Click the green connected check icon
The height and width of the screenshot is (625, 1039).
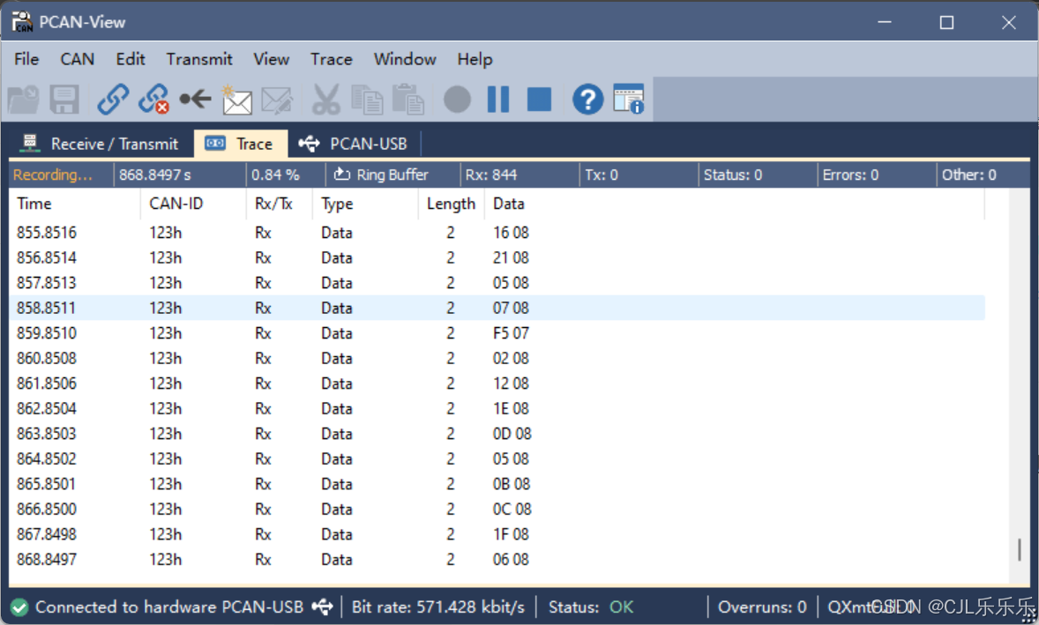(19, 607)
